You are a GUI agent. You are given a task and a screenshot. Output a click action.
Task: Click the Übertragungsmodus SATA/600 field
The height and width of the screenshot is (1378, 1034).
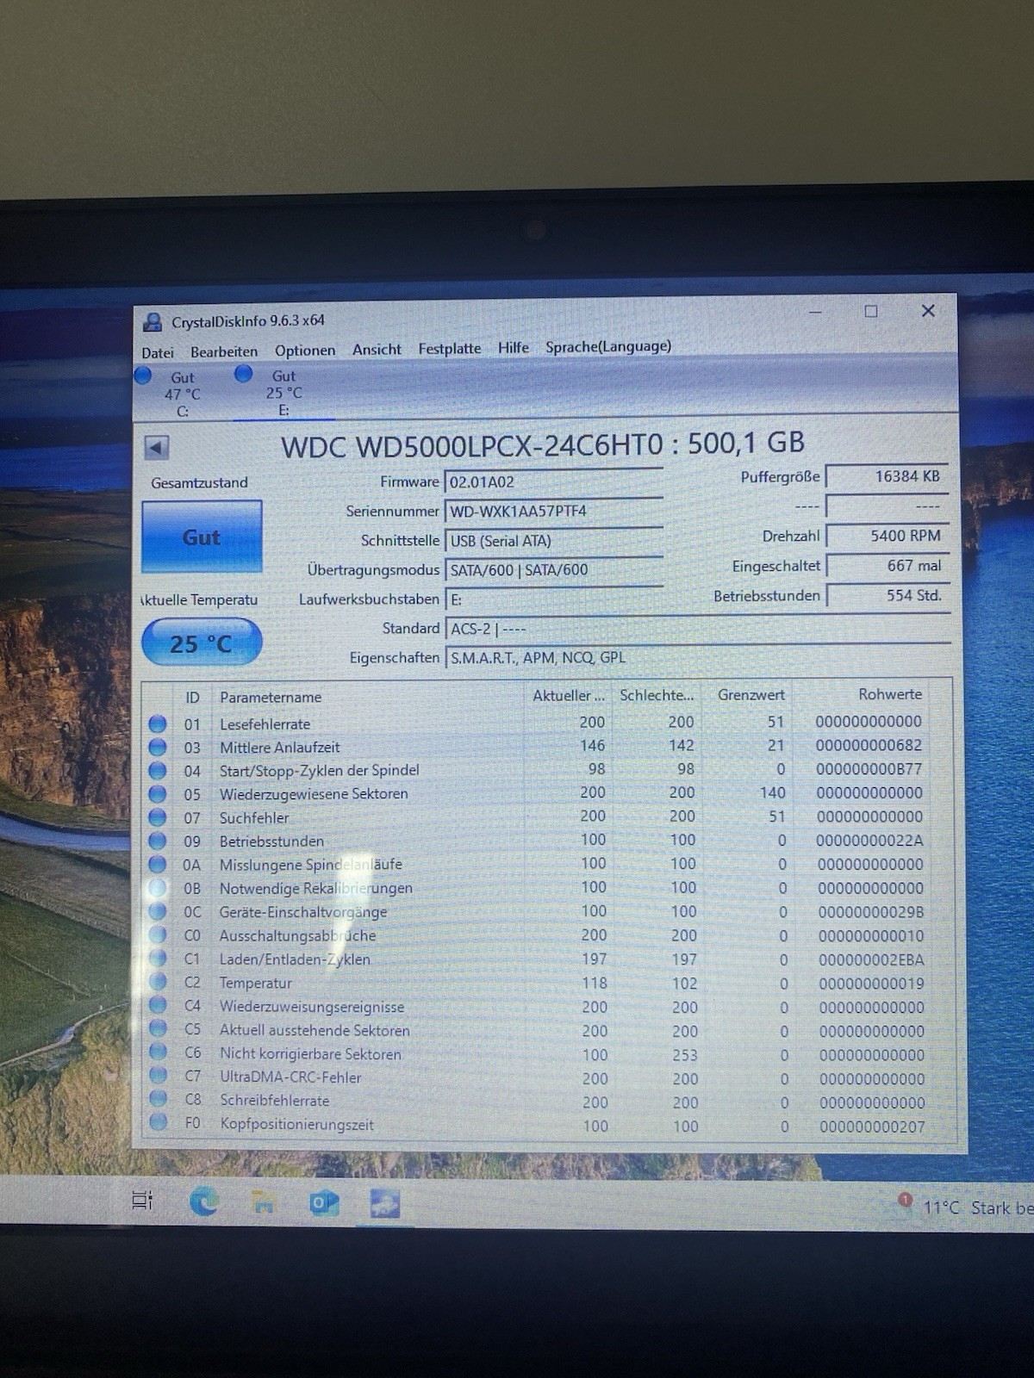pos(553,570)
